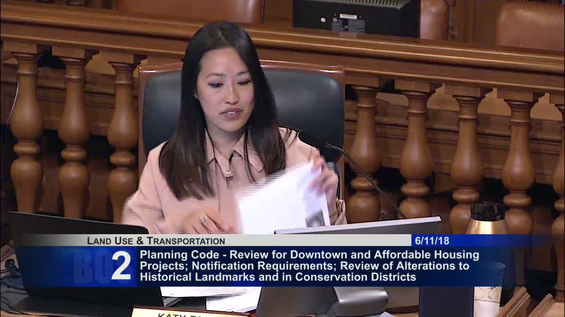This screenshot has width=565, height=317.
Task: Click the name plate on the desk
Action: coord(190,312)
